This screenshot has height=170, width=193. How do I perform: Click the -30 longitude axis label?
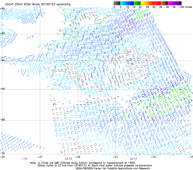click(2, 157)
